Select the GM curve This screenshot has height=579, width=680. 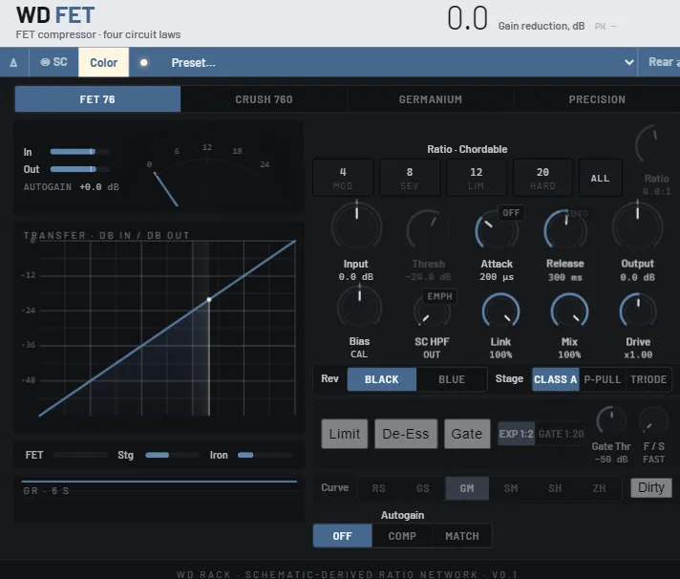pyautogui.click(x=467, y=488)
